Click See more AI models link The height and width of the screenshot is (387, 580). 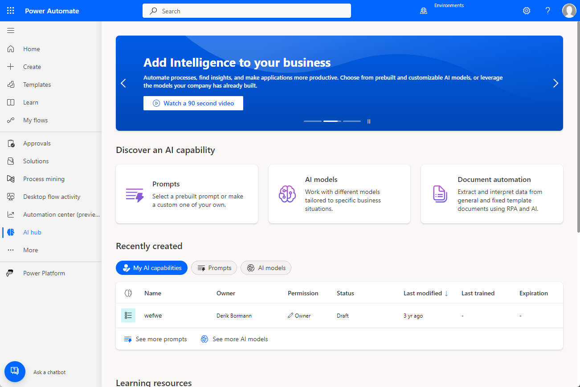(234, 339)
